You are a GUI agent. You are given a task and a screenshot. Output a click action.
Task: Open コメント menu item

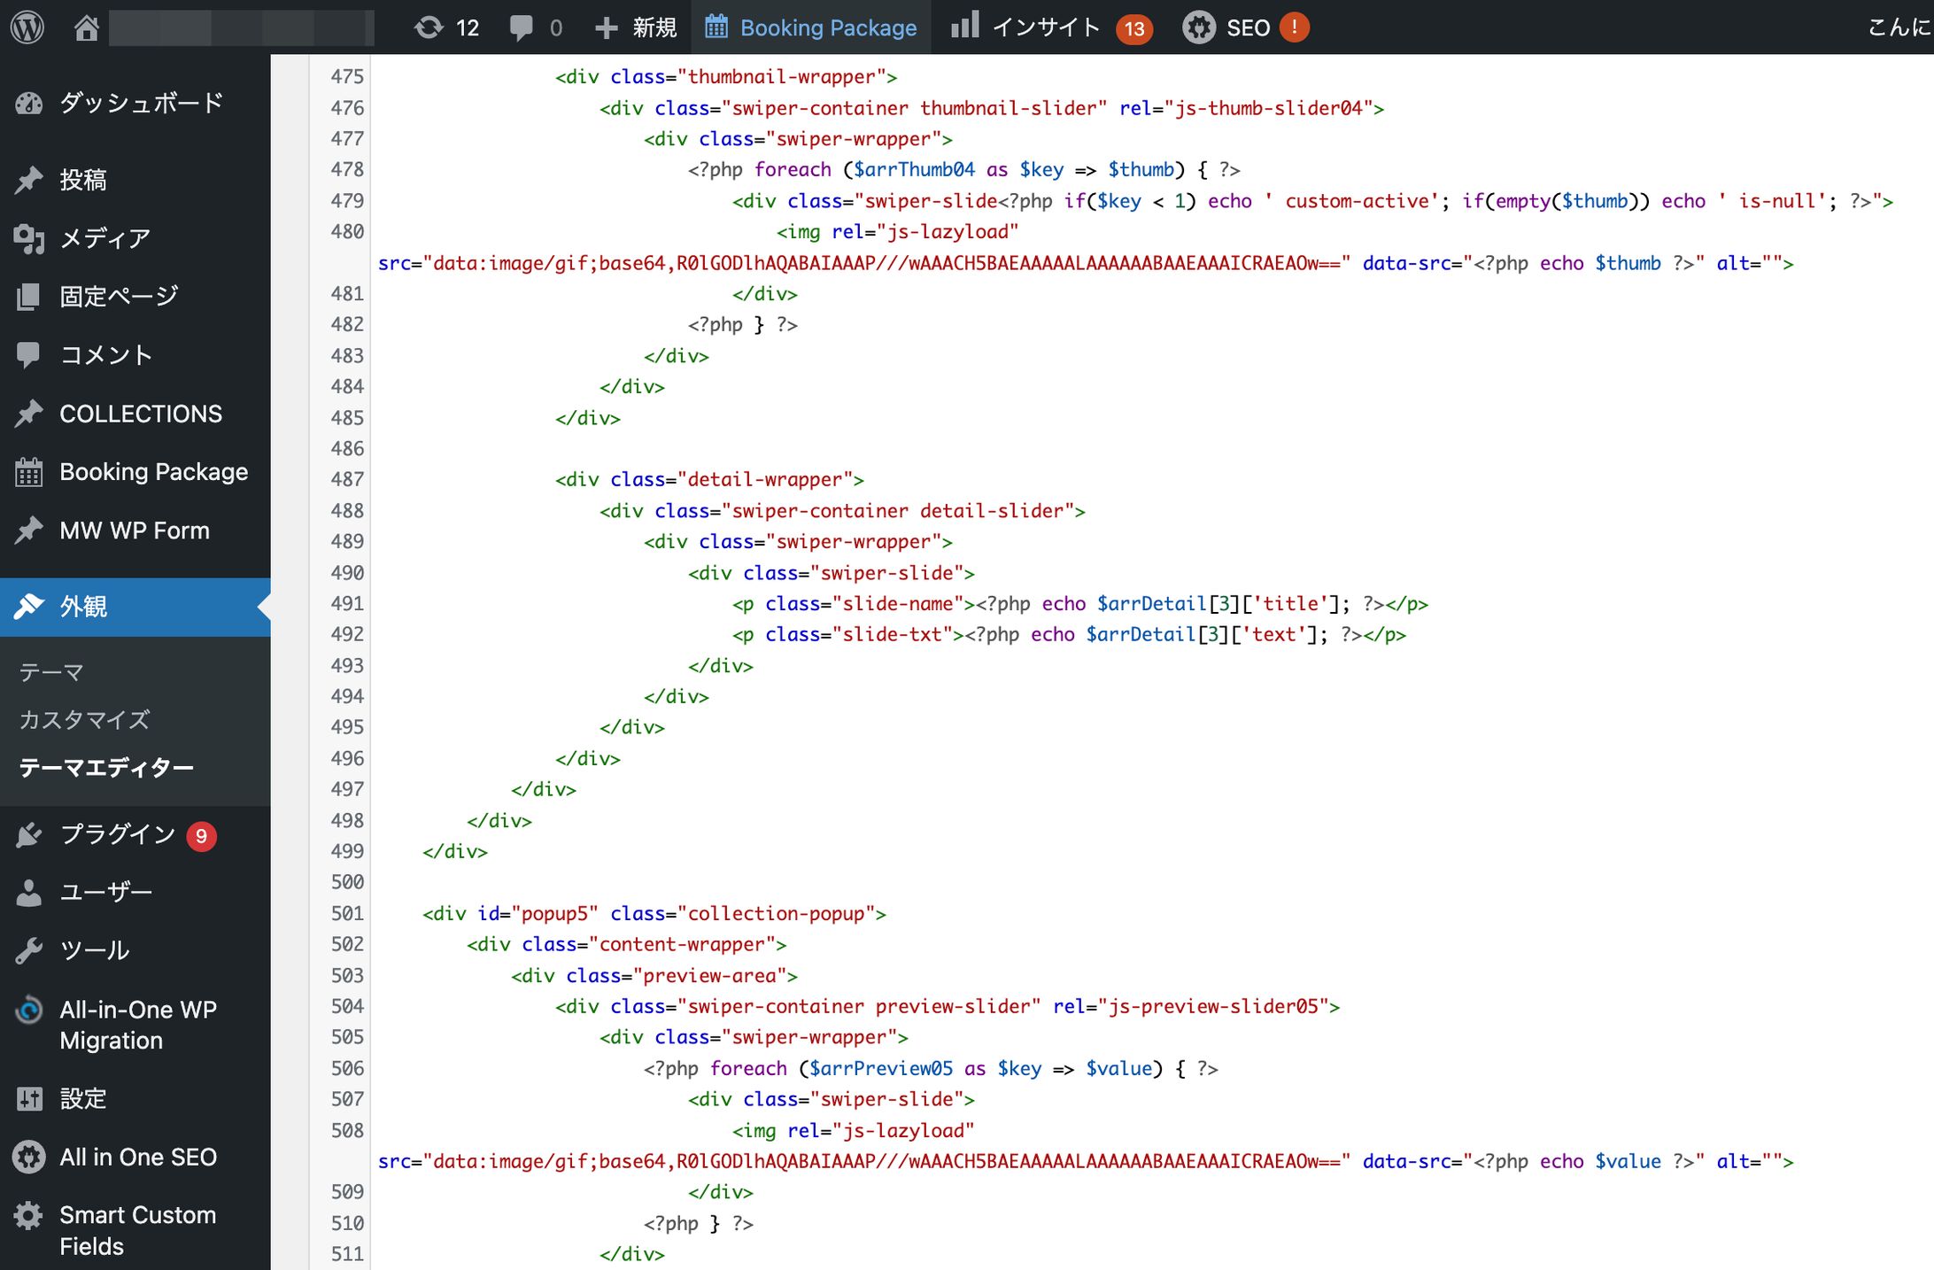pos(106,355)
